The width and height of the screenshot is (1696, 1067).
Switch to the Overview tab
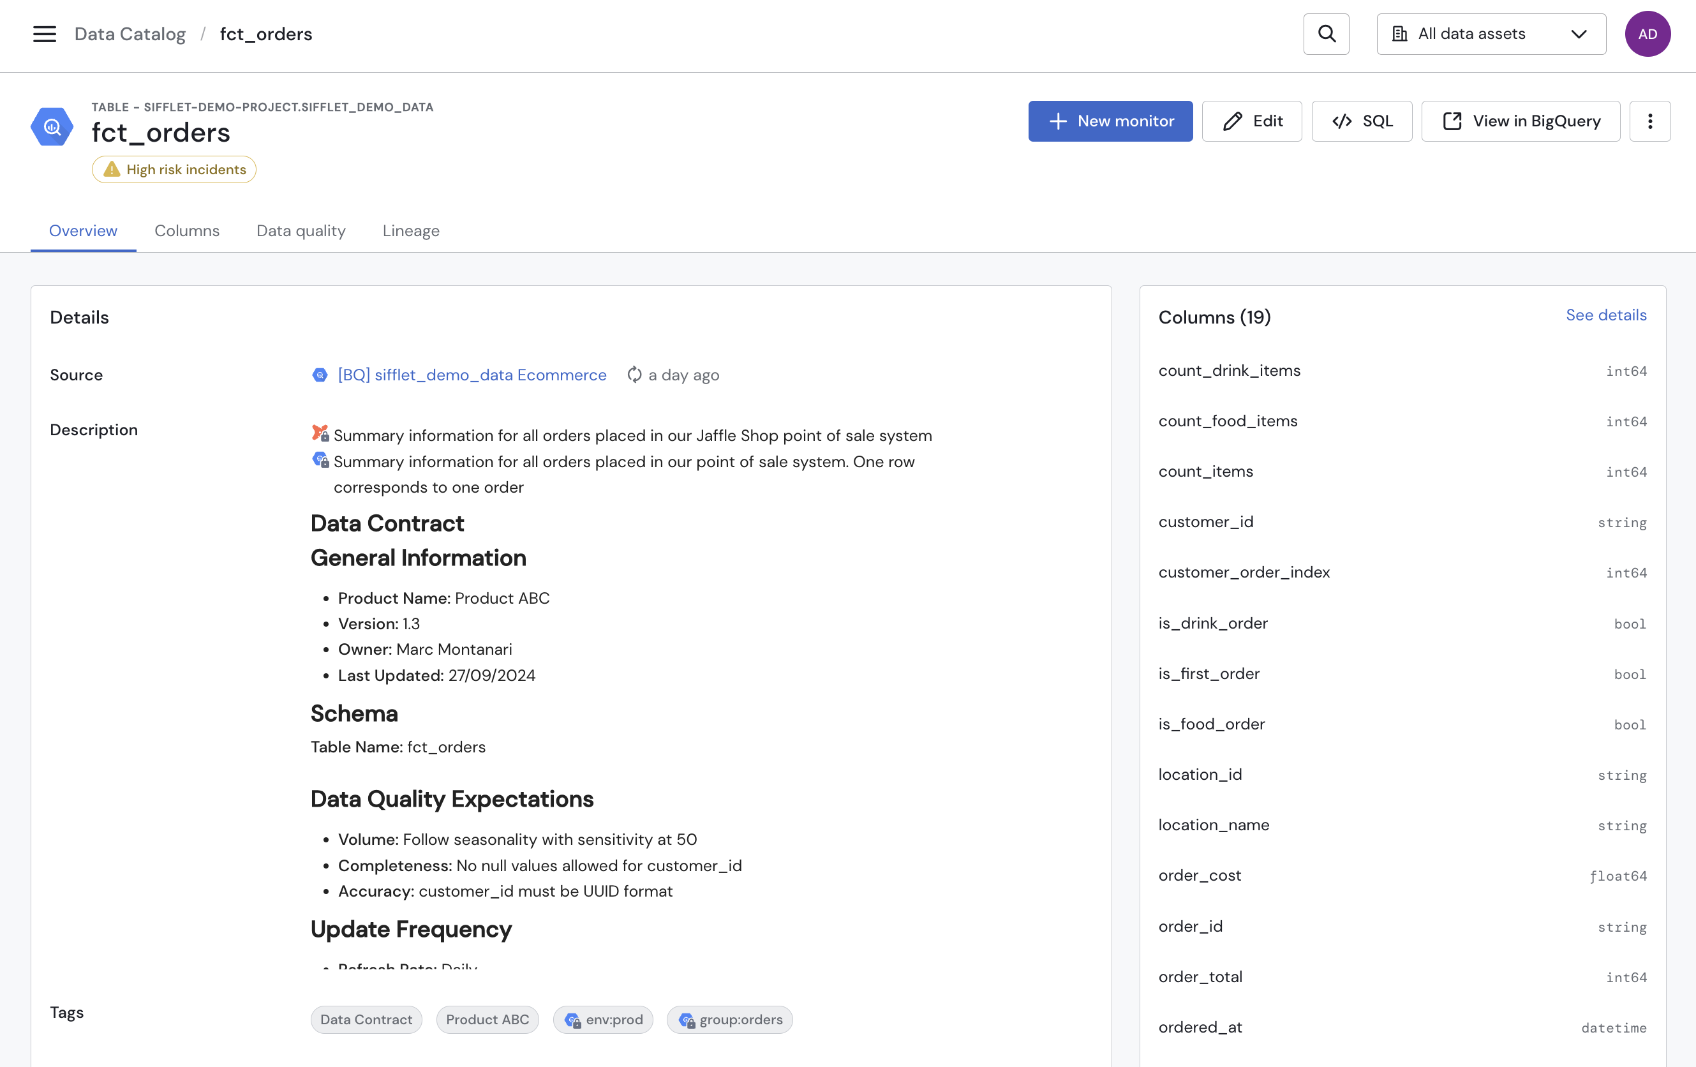point(83,231)
